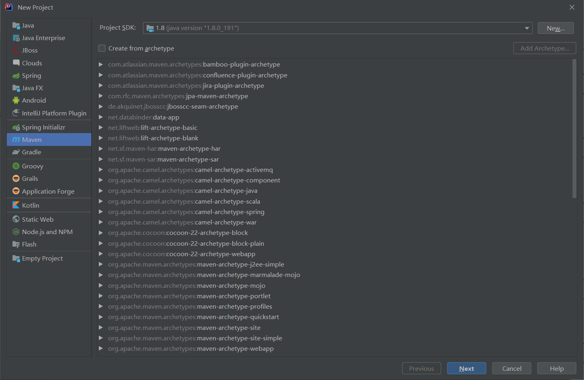The width and height of the screenshot is (584, 380).
Task: Select maven-archetype-j2ee-simple row
Action: coord(335,264)
